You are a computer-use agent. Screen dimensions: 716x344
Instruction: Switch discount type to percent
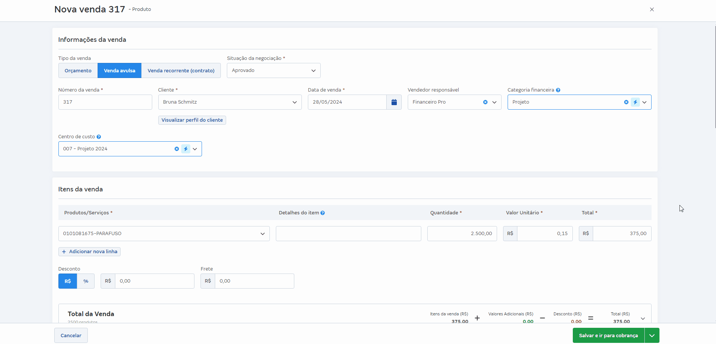pyautogui.click(x=86, y=281)
